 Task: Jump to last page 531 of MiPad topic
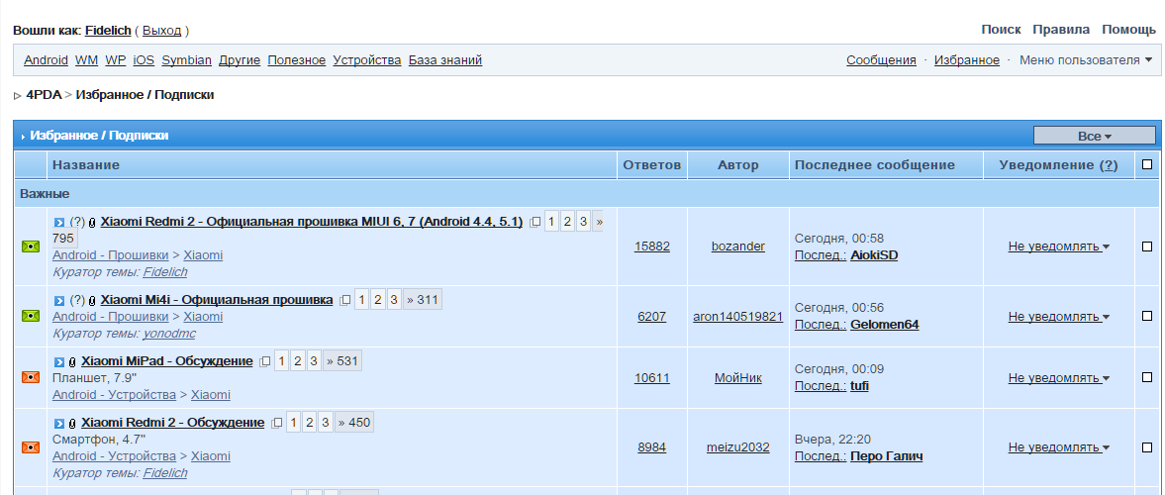(x=341, y=362)
